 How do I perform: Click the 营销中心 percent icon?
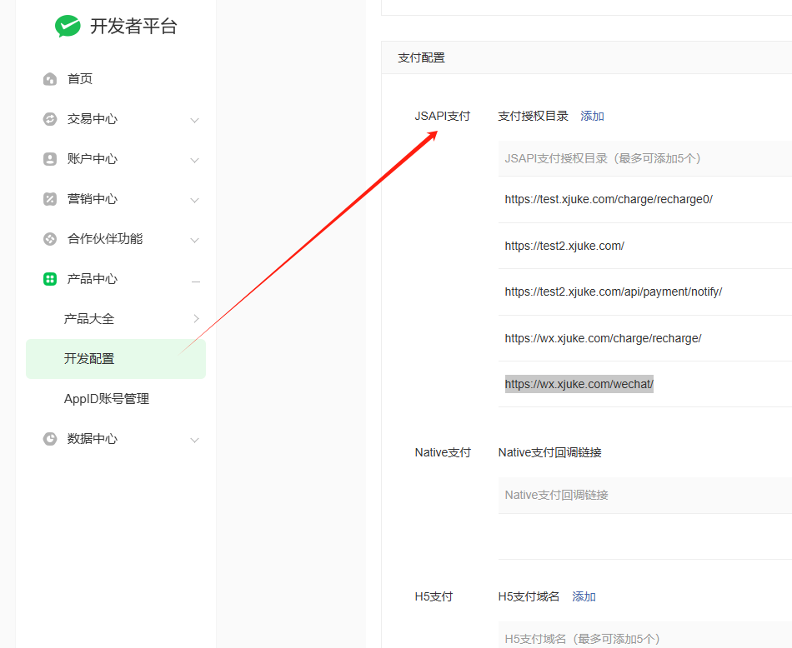(x=50, y=199)
